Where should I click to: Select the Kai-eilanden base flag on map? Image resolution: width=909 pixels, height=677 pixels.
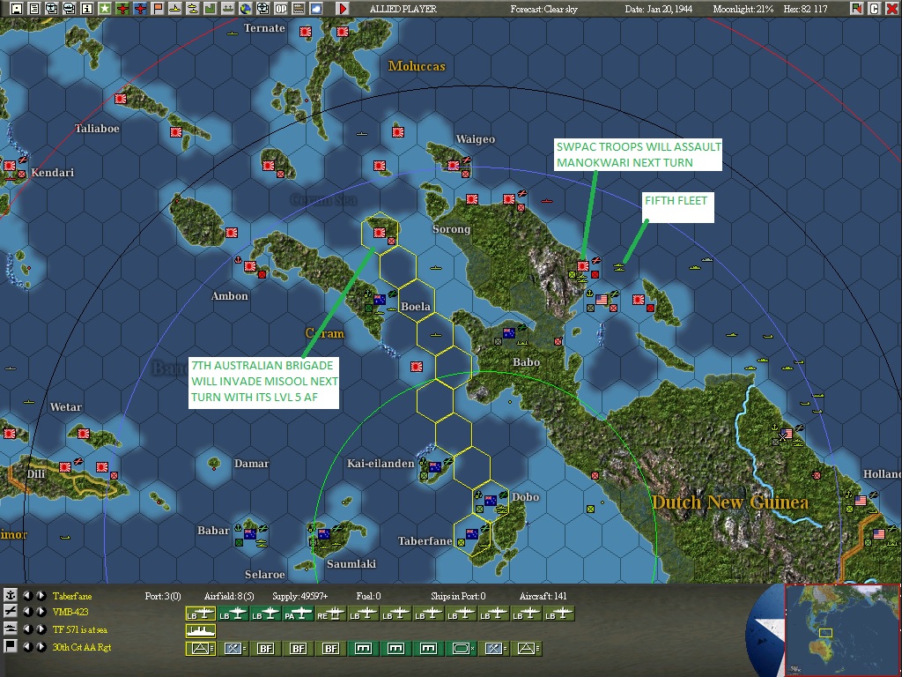[435, 466]
